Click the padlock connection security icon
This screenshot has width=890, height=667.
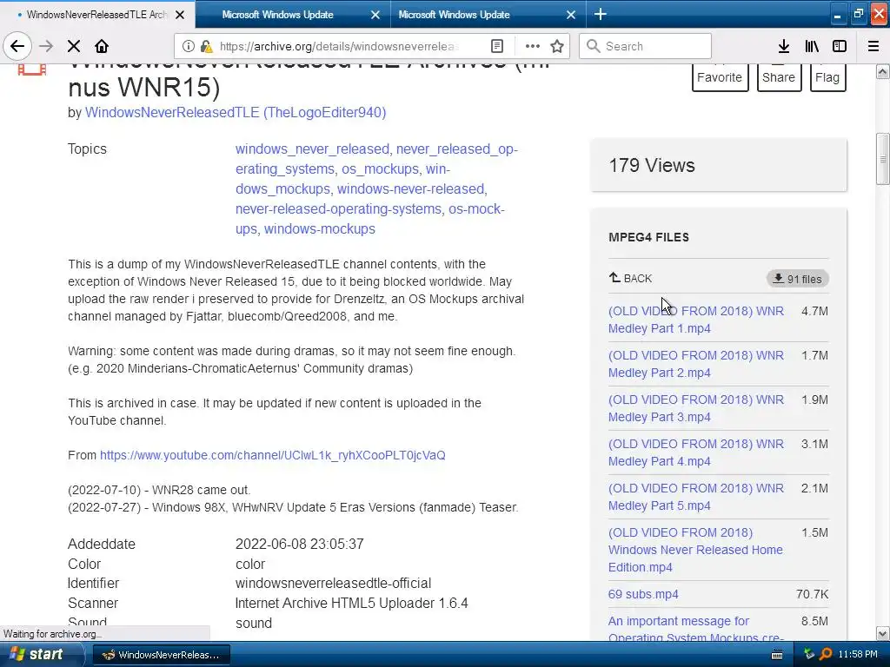207,47
